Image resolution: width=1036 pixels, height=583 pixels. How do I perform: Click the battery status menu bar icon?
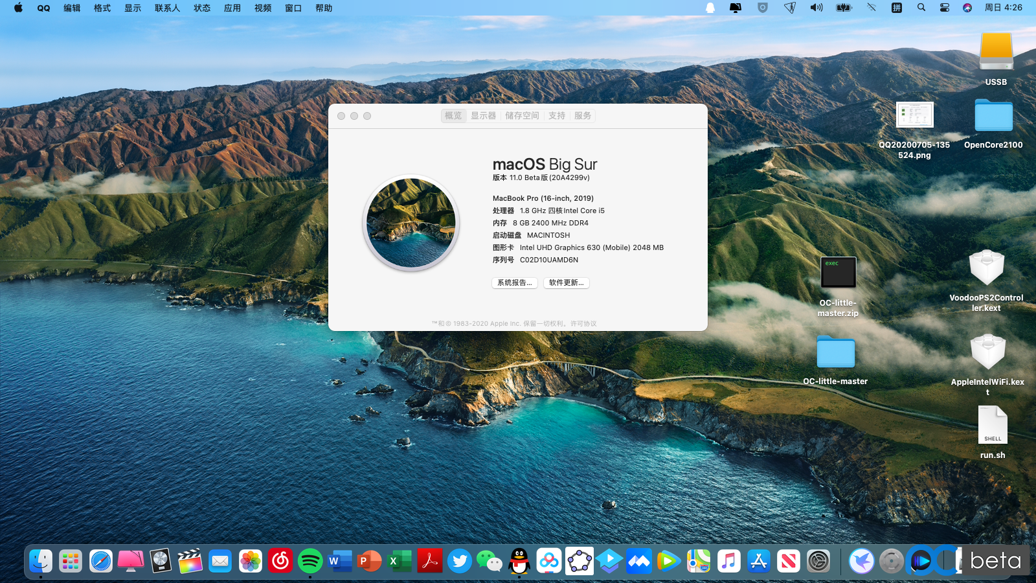coord(844,8)
